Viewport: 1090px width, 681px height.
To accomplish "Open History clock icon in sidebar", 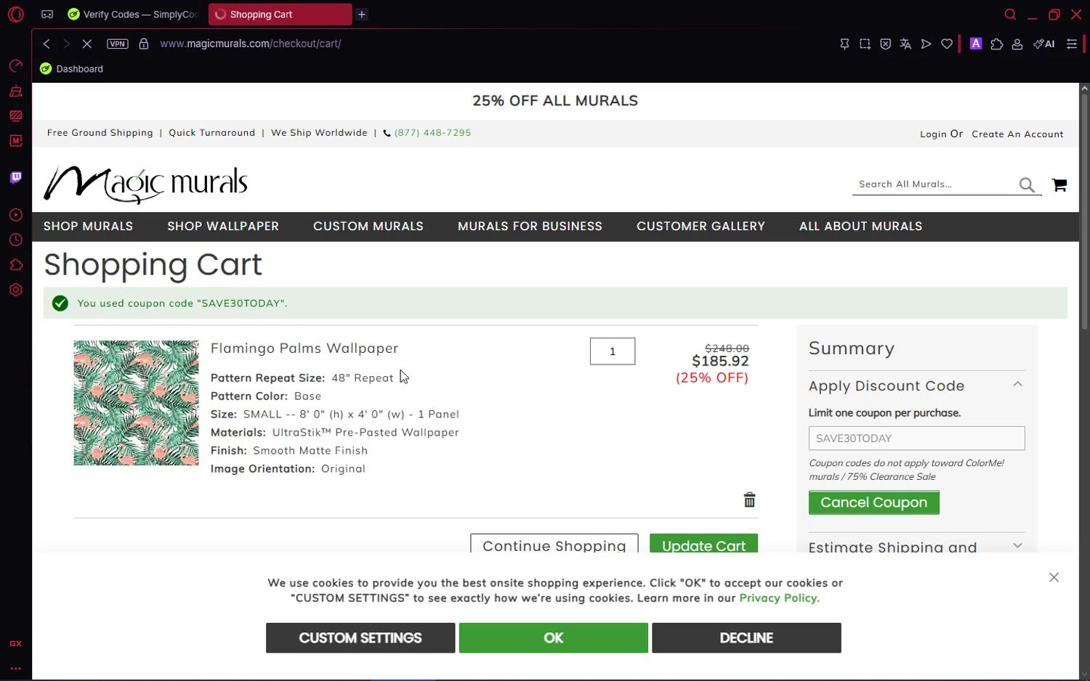I will pos(15,240).
